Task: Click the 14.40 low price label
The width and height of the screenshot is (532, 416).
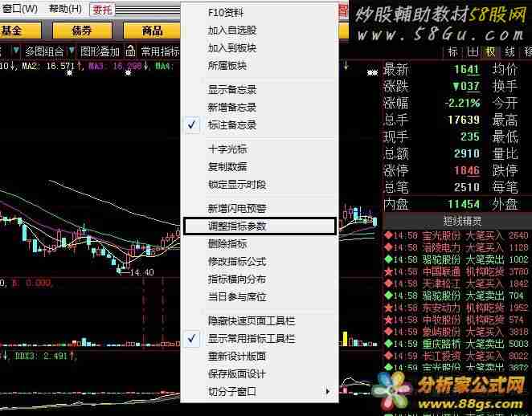Action: (142, 272)
